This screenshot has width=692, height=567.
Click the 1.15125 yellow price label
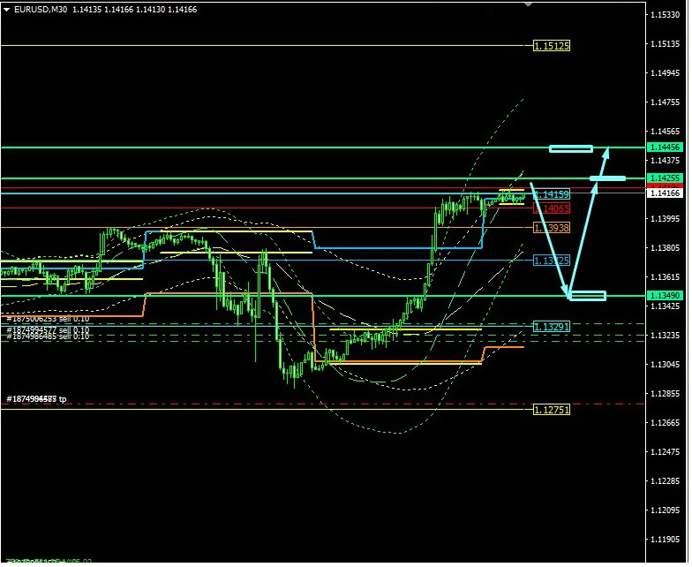click(552, 45)
